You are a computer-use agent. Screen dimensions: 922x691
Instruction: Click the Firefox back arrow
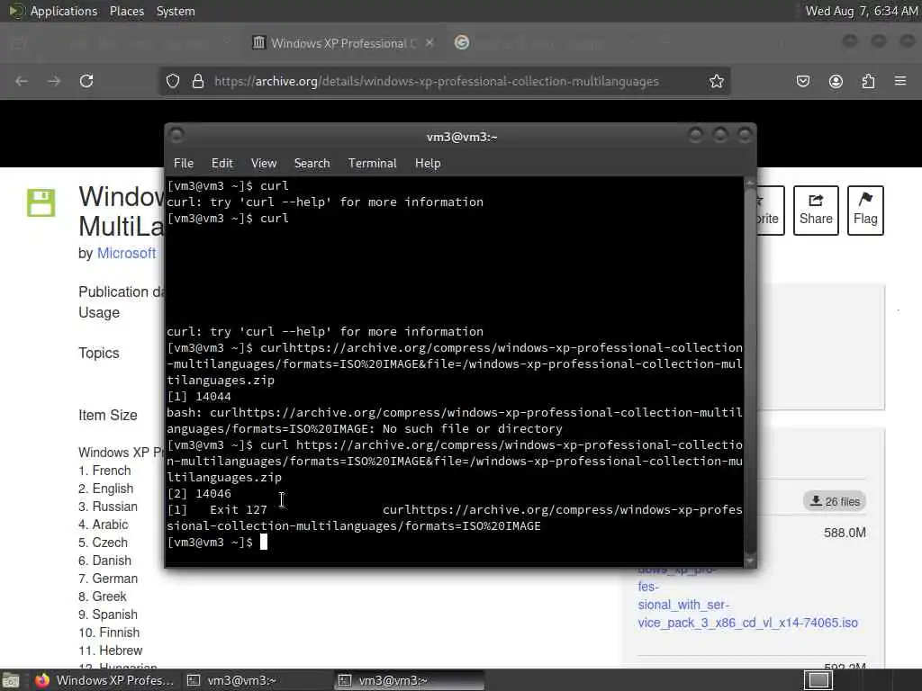(22, 81)
